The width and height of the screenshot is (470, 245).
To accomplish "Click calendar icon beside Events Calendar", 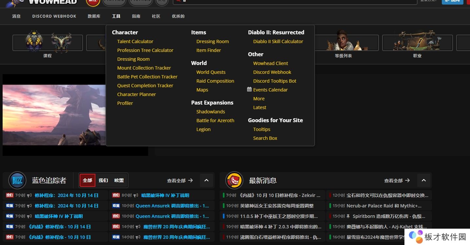I will click(249, 90).
